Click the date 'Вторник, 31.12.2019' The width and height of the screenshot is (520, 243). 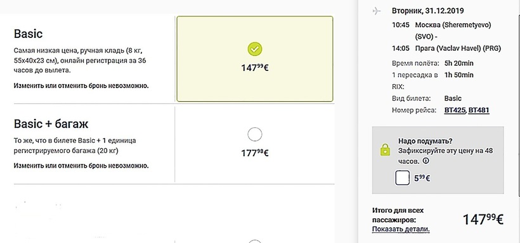[428, 11]
